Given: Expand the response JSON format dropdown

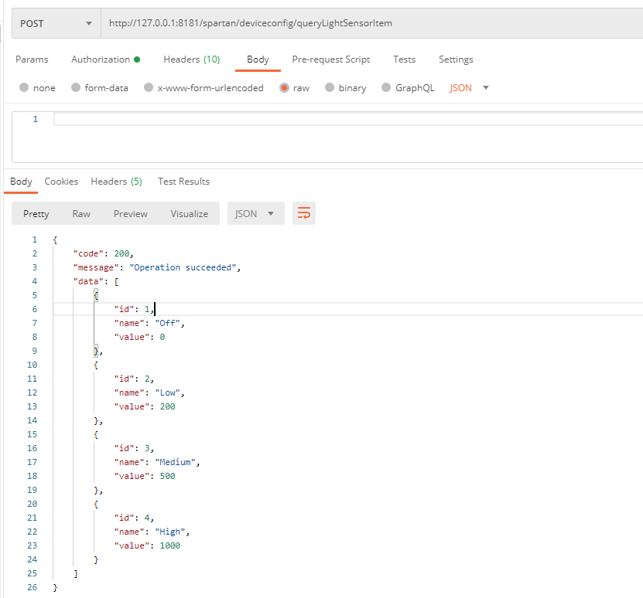Looking at the screenshot, I should (255, 214).
